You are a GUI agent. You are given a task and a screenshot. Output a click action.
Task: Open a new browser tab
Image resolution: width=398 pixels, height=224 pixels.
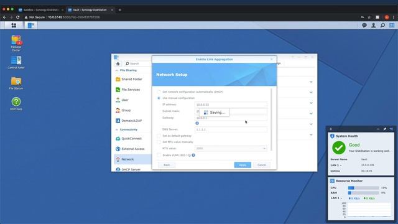(x=120, y=10)
